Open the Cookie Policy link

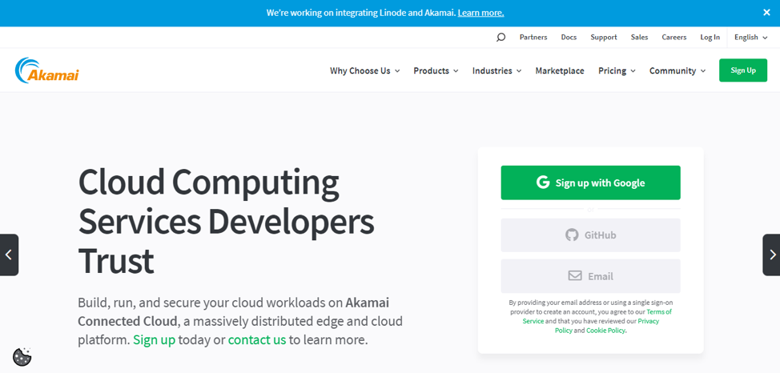[x=605, y=331]
